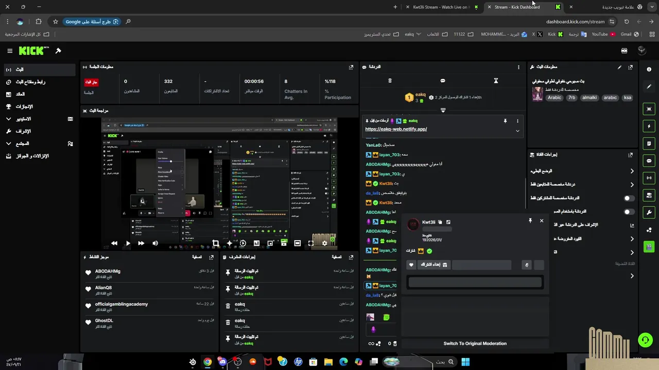This screenshot has width=659, height=370.
Task: Fast-forward the stream preview
Action: 141,243
